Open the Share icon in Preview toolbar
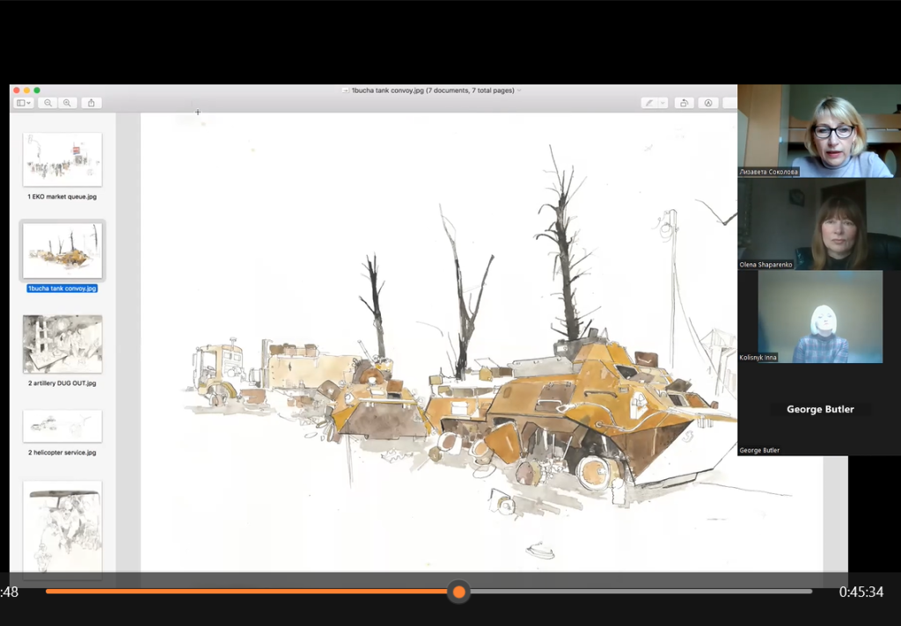The height and width of the screenshot is (626, 901). click(92, 103)
